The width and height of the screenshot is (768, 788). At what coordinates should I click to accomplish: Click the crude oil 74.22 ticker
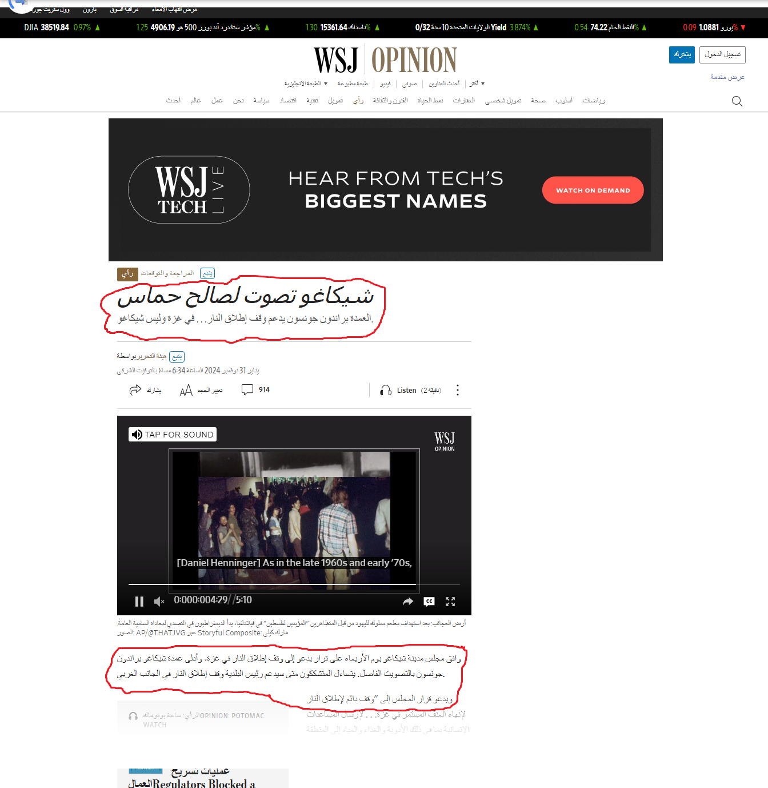click(x=611, y=27)
